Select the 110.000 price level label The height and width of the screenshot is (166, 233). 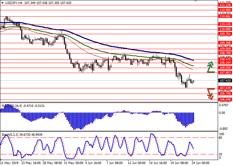coord(225,29)
